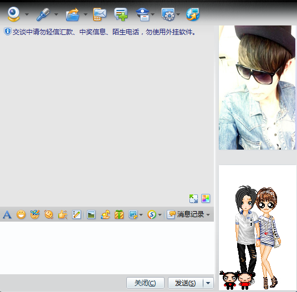Capture screen with screenshot tool
The width and height of the screenshot is (297, 292).
pyautogui.click(x=133, y=215)
